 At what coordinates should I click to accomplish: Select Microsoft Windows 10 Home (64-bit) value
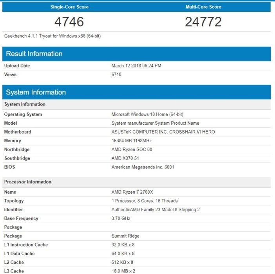pos(147,114)
